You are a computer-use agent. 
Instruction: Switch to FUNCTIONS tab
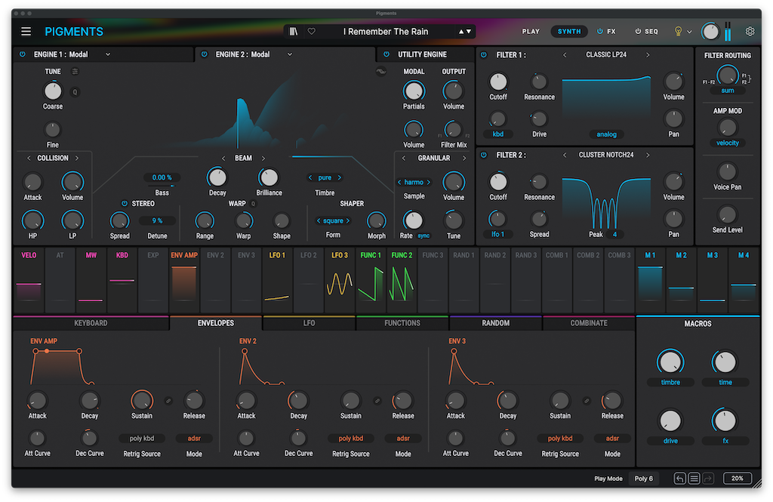[402, 323]
